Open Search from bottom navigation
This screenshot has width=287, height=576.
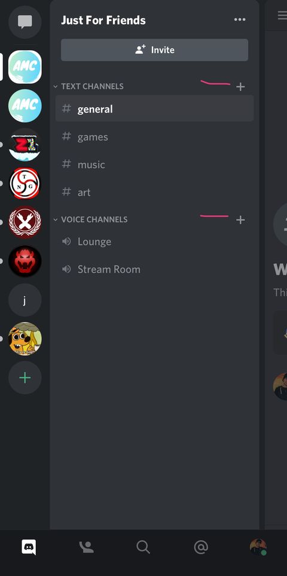point(143,547)
